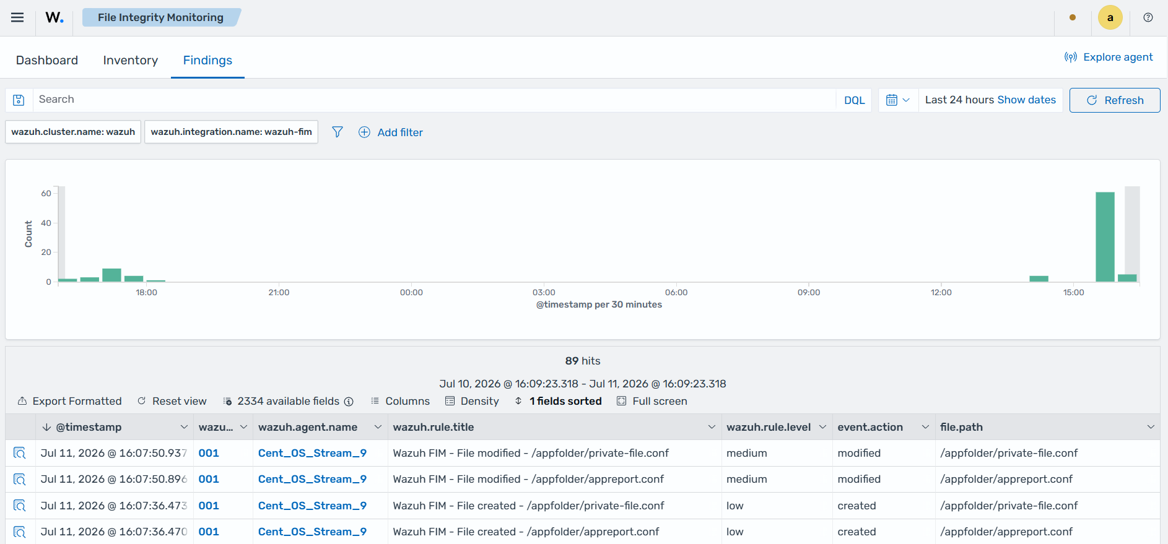Image resolution: width=1168 pixels, height=544 pixels.
Task: Click the saved query disk icon
Action: (x=19, y=100)
